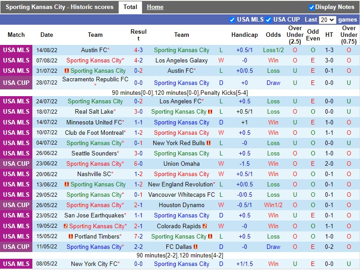Click the red card icon before Portland Timbers

pos(71,236)
